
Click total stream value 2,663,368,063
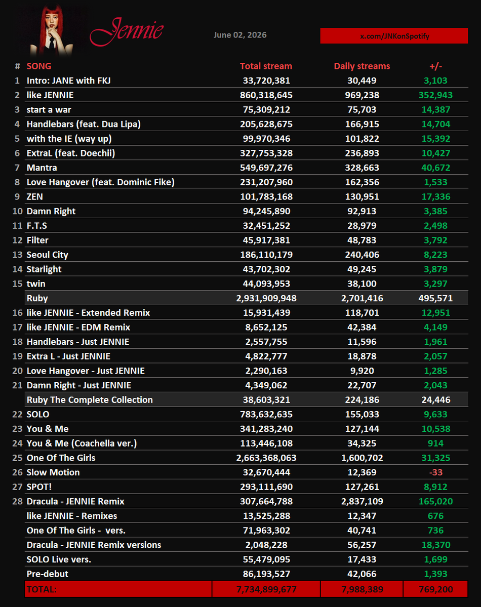(266, 458)
